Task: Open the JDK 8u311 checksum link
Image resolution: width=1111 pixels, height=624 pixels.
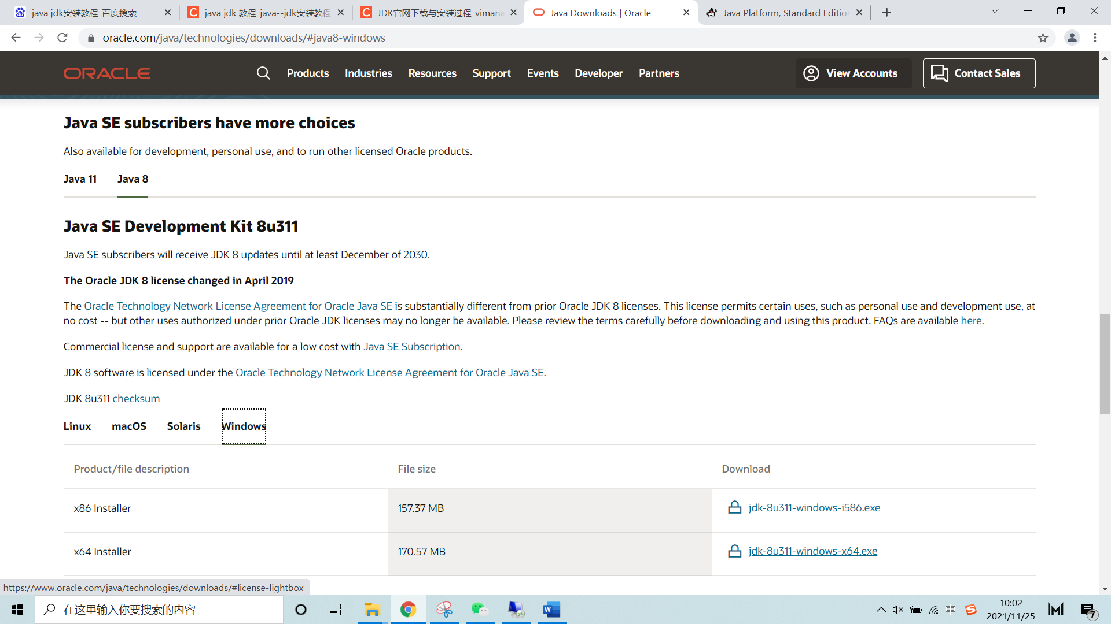Action: click(x=136, y=399)
